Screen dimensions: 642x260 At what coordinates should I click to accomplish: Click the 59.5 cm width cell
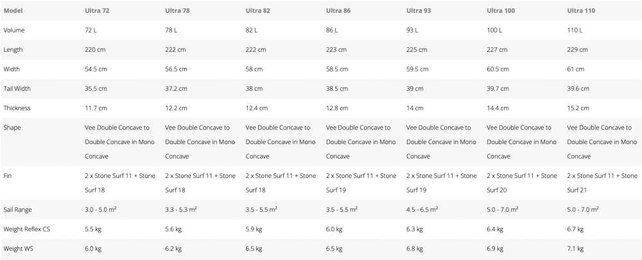tap(419, 69)
